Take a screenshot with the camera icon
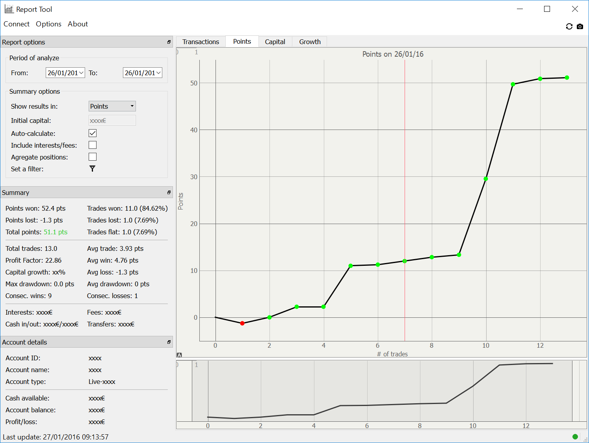Viewport: 589px width, 443px height. coord(580,26)
